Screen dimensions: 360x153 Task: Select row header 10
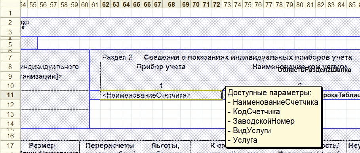(x=10, y=86)
